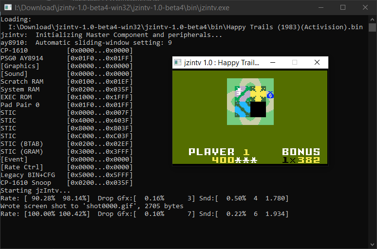
Task: Click the '[Event]' row
Action: (x=67, y=160)
